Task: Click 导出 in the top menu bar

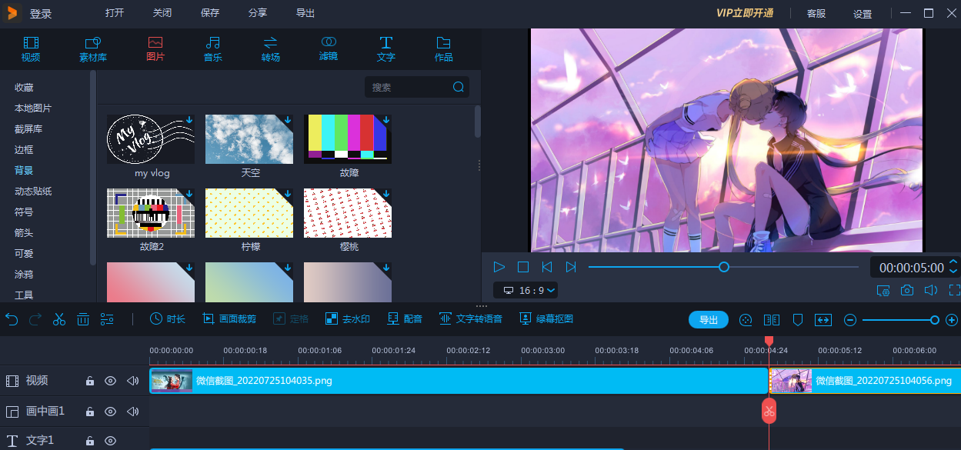Action: [x=305, y=13]
